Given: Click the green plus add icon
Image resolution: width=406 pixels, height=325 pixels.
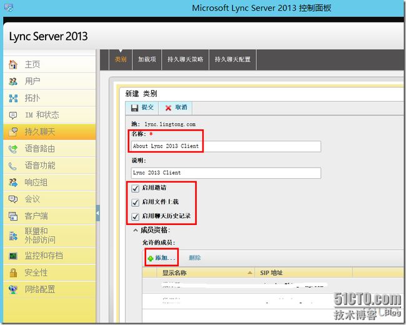Looking at the screenshot, I should pyautogui.click(x=151, y=258).
